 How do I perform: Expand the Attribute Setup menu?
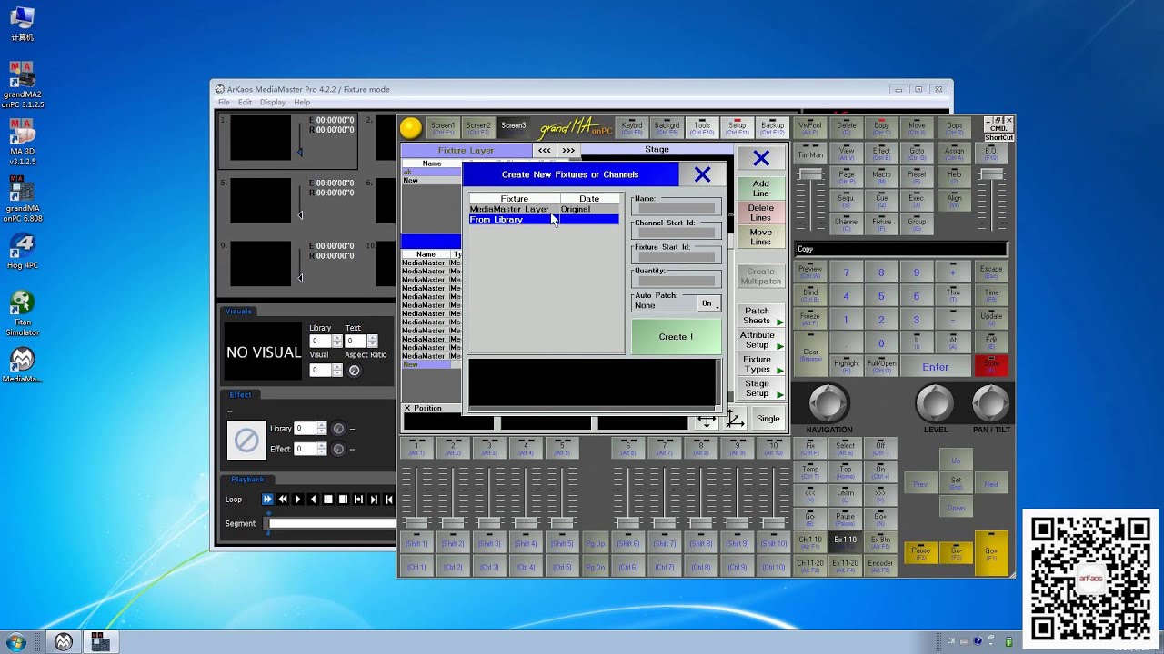(x=760, y=340)
